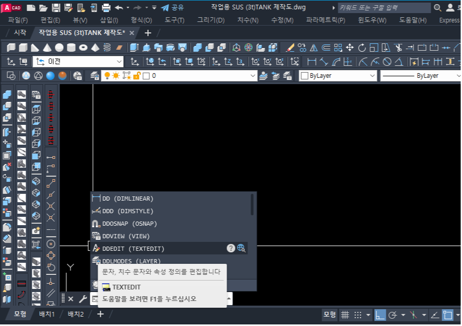Image resolution: width=462 pixels, height=326 pixels.
Task: Open the 수정(M) menu
Action: click(x=282, y=20)
